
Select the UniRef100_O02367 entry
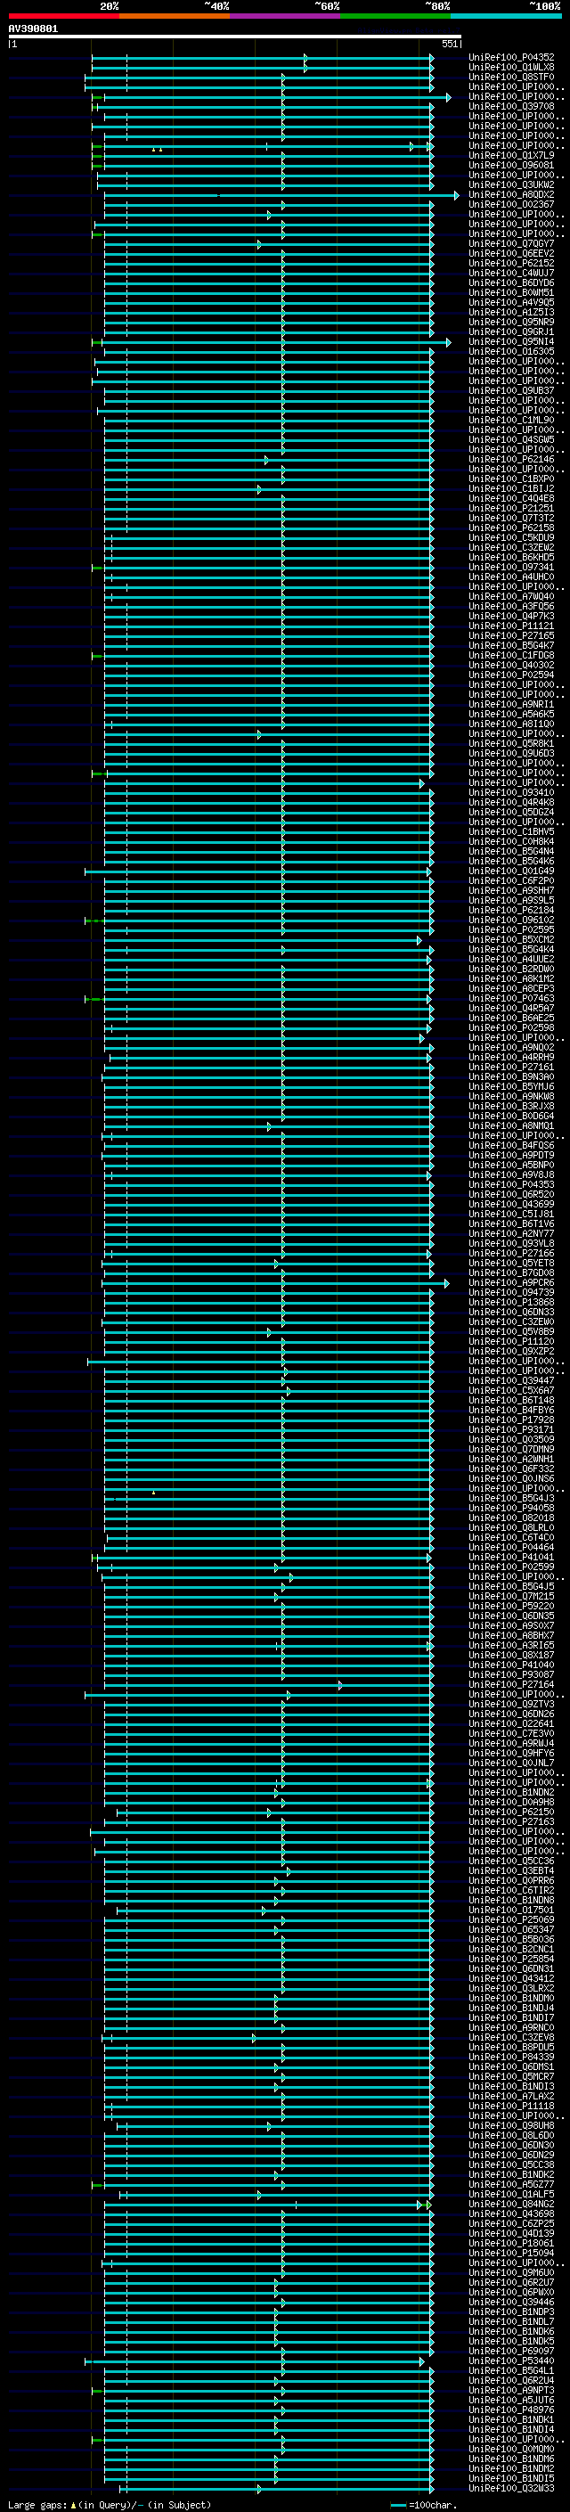point(511,205)
